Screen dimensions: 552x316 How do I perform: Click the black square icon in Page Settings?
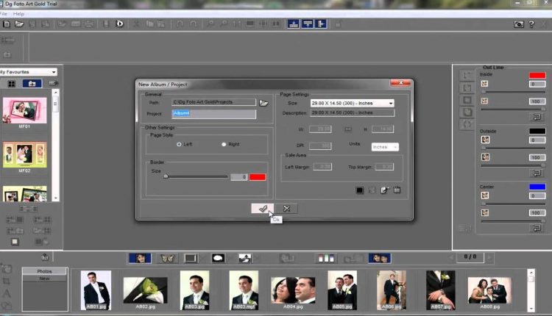point(360,190)
